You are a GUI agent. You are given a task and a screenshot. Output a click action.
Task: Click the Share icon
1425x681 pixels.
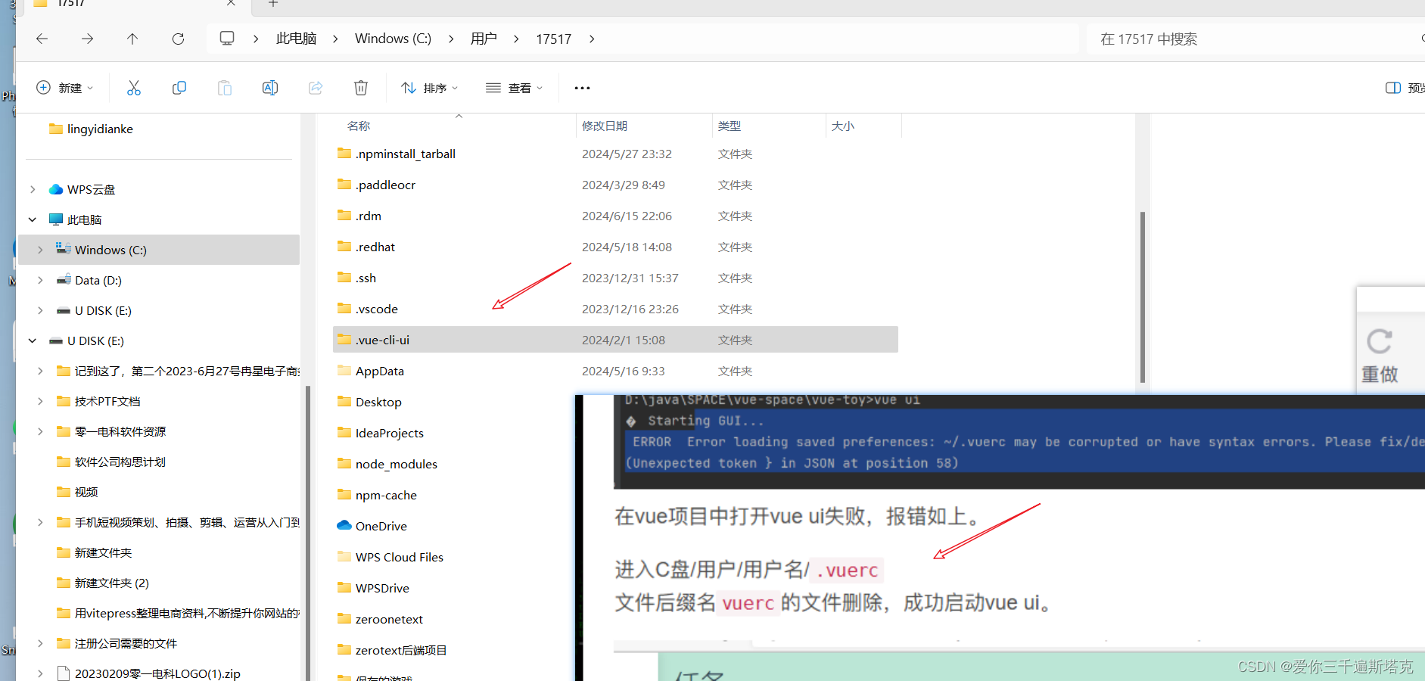[316, 87]
